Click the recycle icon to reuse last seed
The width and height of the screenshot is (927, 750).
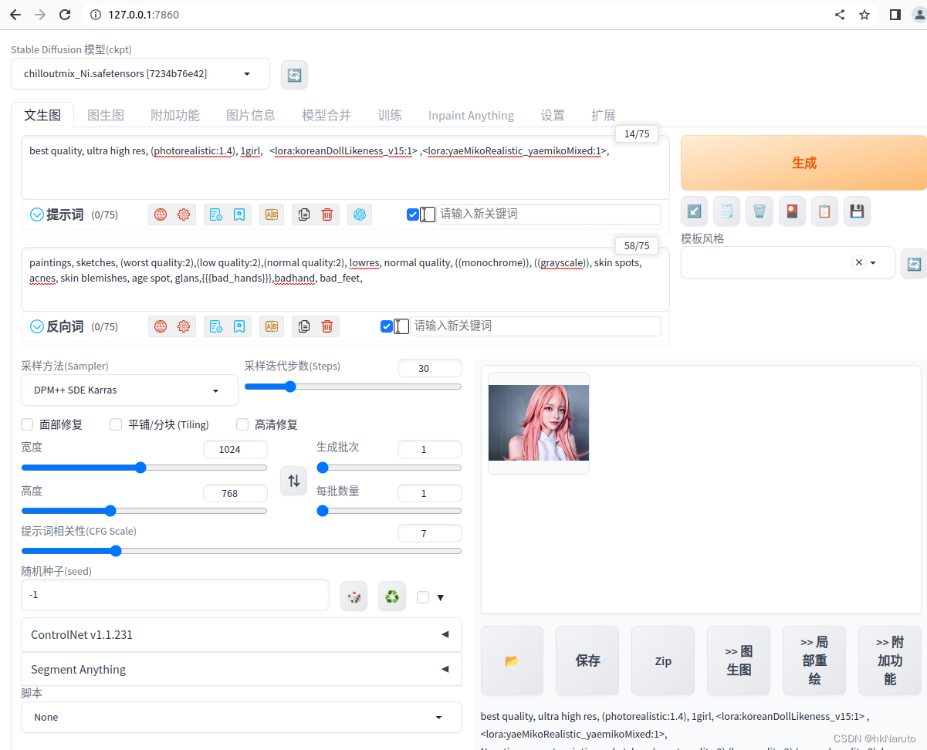[x=391, y=596]
